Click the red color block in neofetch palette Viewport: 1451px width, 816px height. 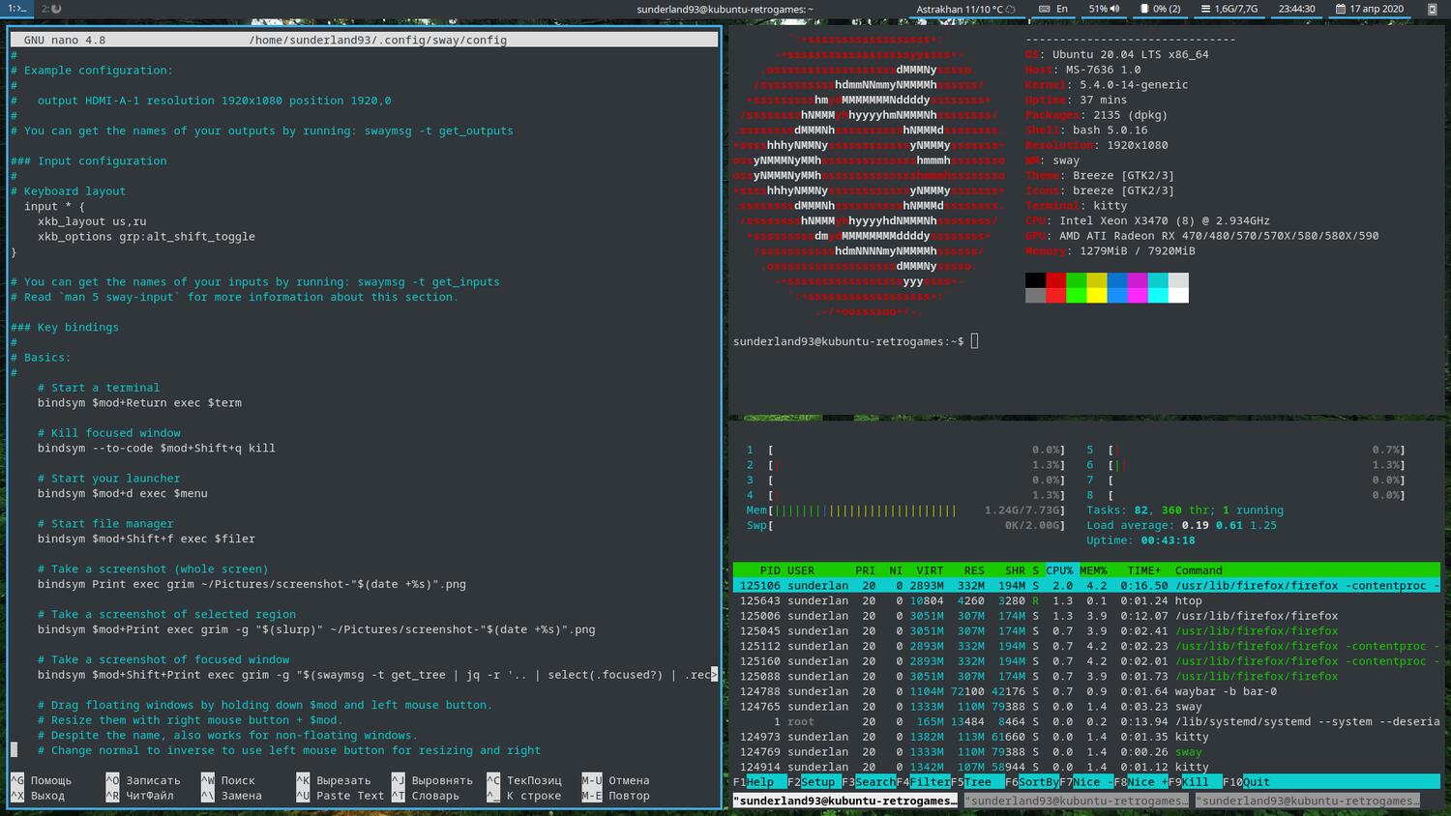tap(1055, 280)
